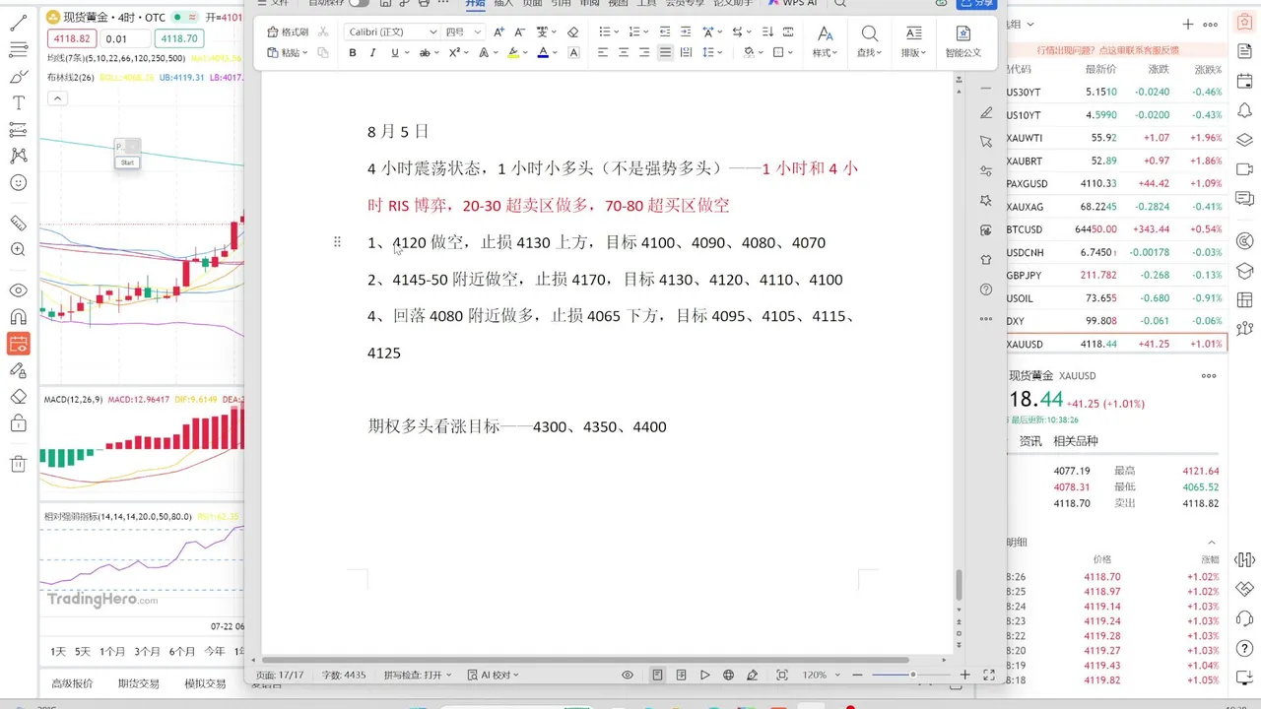This screenshot has width=1261, height=709.
Task: Open the WPS AI tab
Action: point(793,3)
